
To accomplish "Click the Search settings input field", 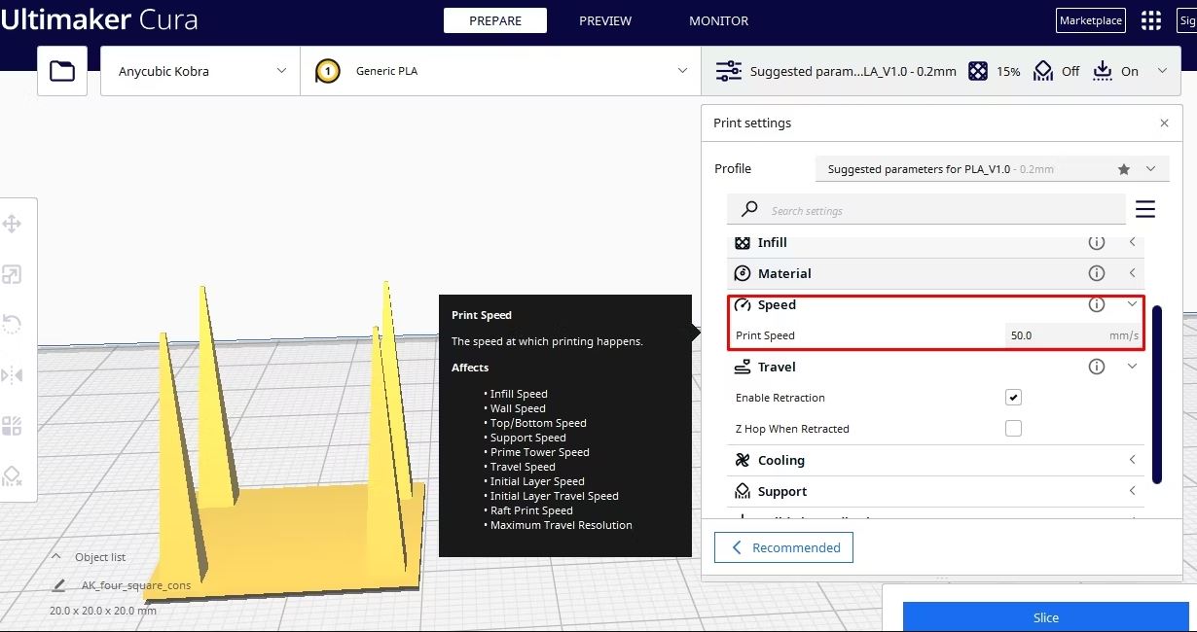I will [x=926, y=209].
